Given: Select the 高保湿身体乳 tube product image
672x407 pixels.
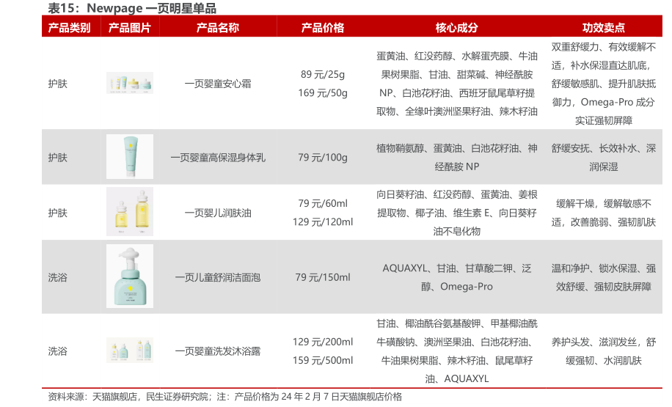Looking at the screenshot, I should 129,157.
